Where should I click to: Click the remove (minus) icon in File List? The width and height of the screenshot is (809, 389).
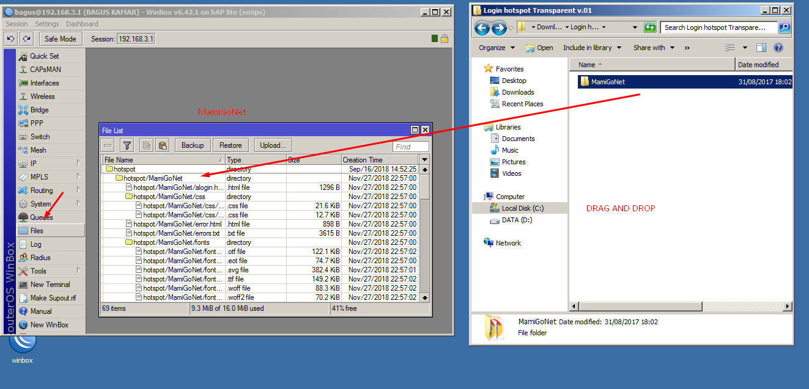click(107, 145)
